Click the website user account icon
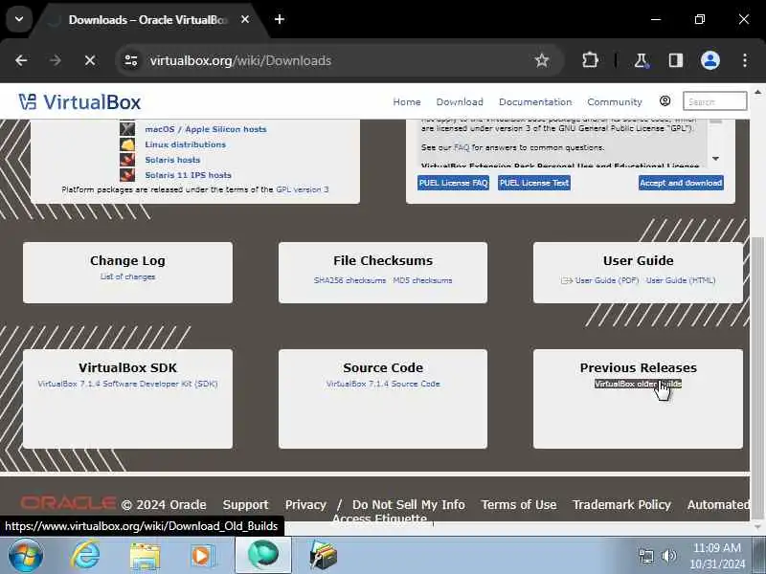This screenshot has width=766, height=574. pyautogui.click(x=665, y=101)
